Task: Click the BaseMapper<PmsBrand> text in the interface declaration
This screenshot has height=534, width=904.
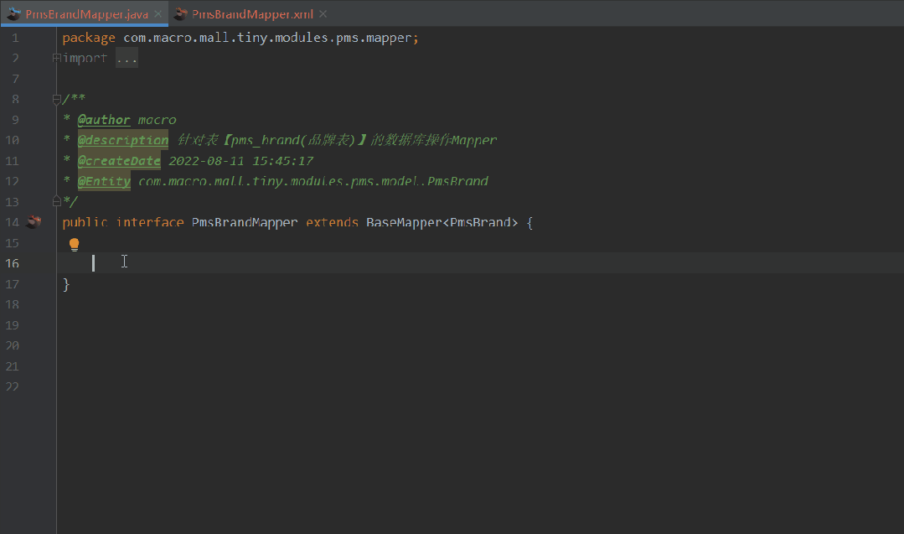Action: coord(442,221)
